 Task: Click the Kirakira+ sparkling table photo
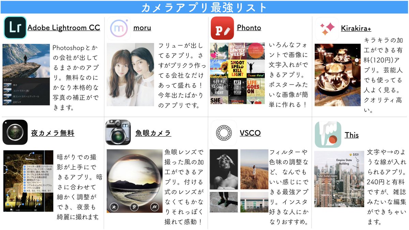tap(337, 75)
